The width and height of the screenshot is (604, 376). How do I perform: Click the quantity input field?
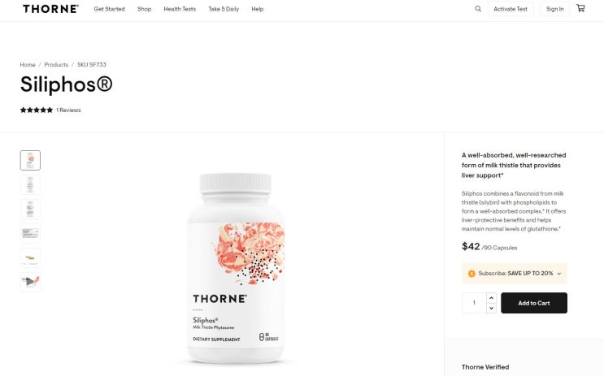click(x=474, y=303)
